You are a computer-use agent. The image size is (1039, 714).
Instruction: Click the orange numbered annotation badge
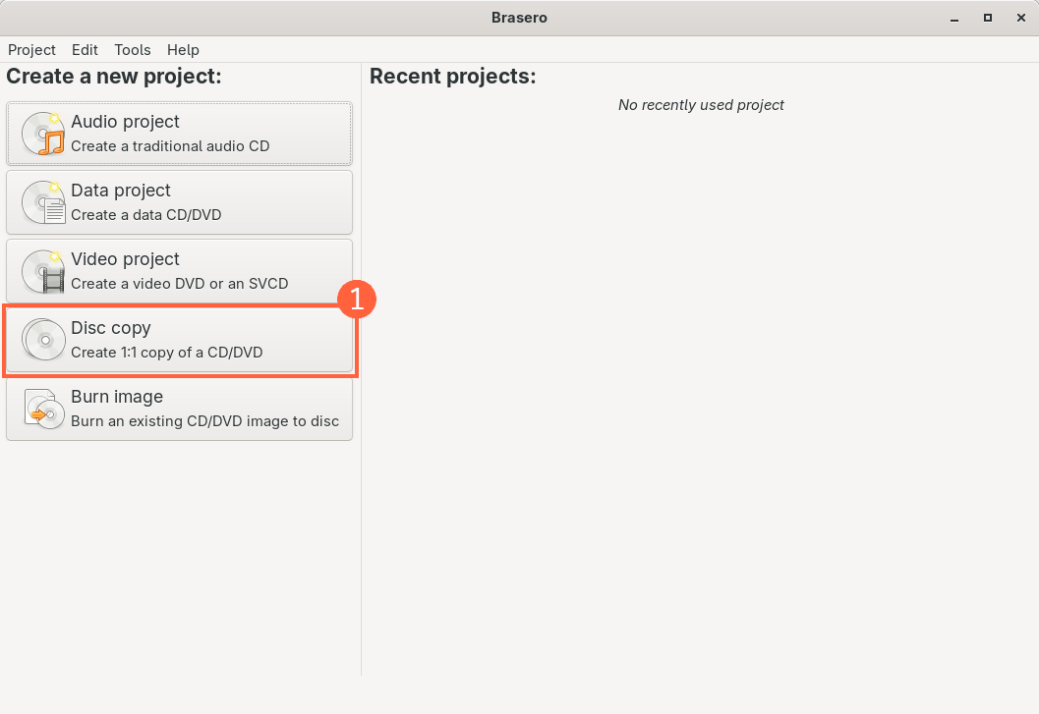click(358, 300)
